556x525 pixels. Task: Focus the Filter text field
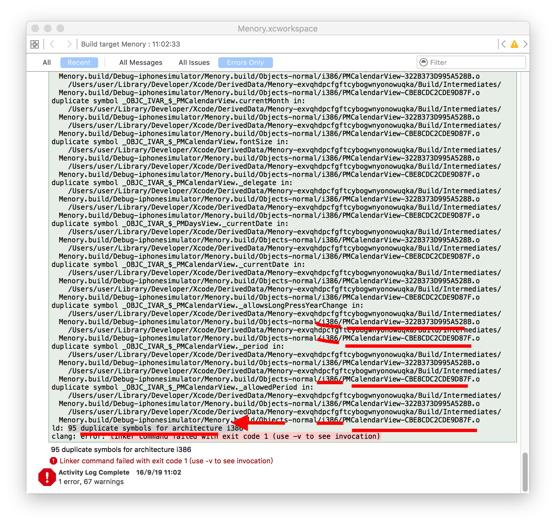pos(471,62)
